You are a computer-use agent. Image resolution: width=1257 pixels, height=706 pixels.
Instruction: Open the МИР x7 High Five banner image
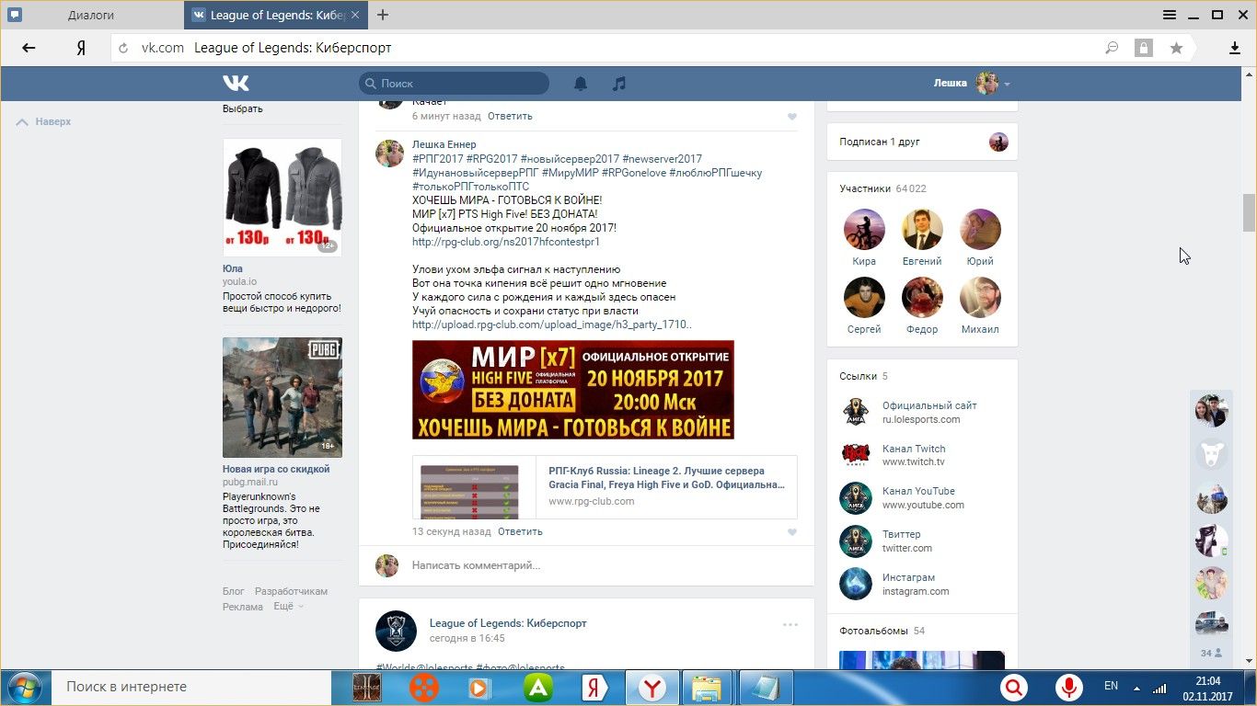point(573,390)
